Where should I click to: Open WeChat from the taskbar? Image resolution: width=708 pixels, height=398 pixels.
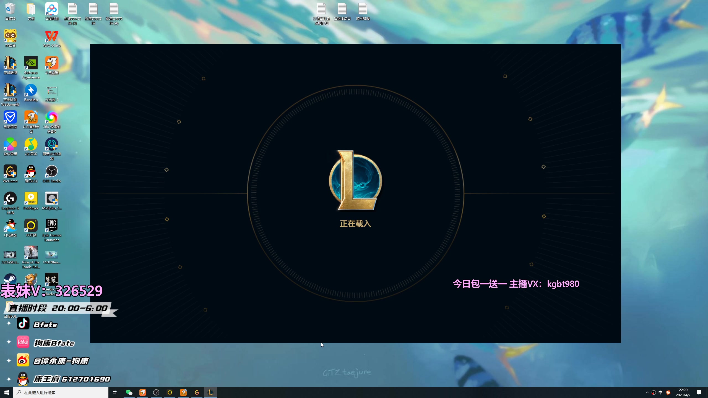click(x=129, y=392)
